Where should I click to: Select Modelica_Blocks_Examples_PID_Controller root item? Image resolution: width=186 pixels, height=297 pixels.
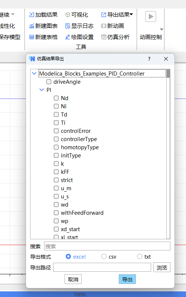tap(102, 73)
